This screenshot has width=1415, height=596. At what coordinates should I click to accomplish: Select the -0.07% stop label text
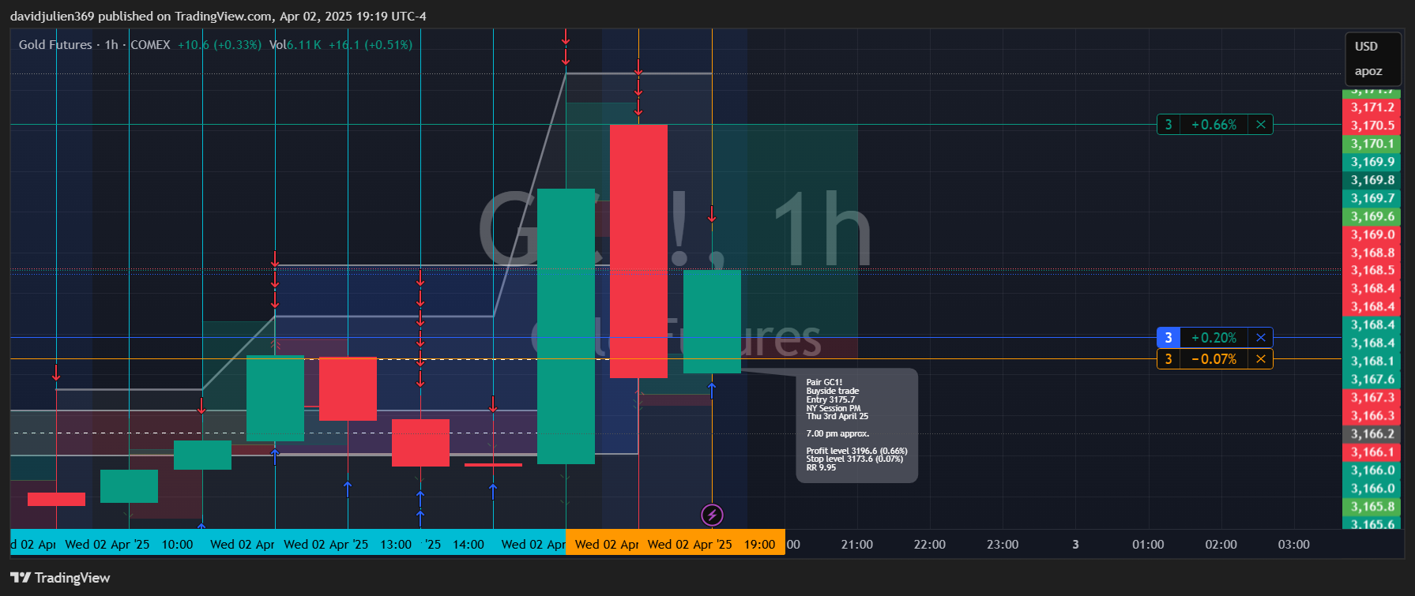(x=1214, y=359)
